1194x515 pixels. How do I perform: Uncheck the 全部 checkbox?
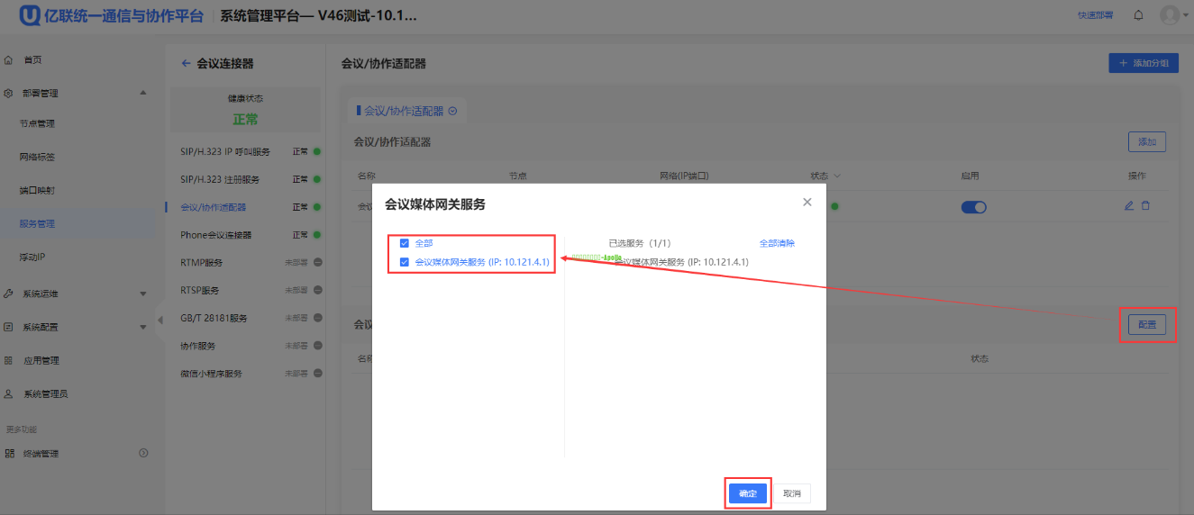(405, 243)
